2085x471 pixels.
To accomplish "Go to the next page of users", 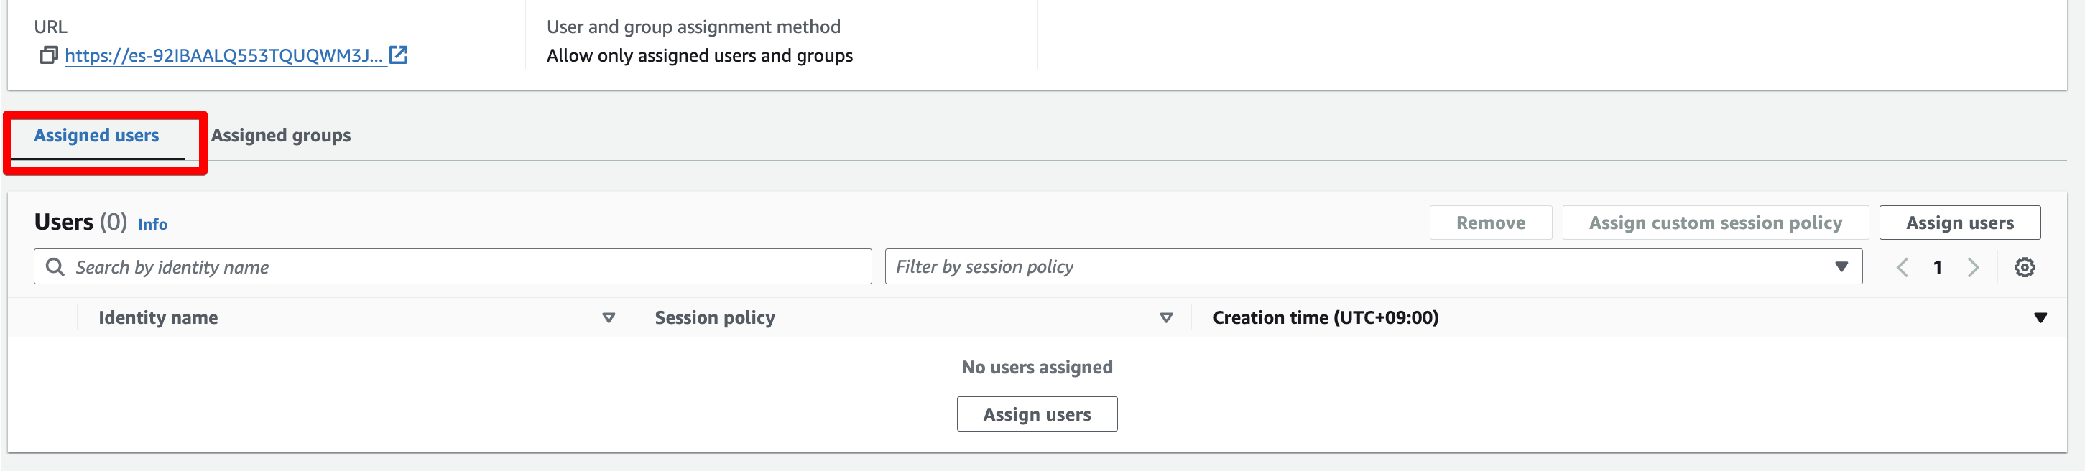I will coord(1974,267).
